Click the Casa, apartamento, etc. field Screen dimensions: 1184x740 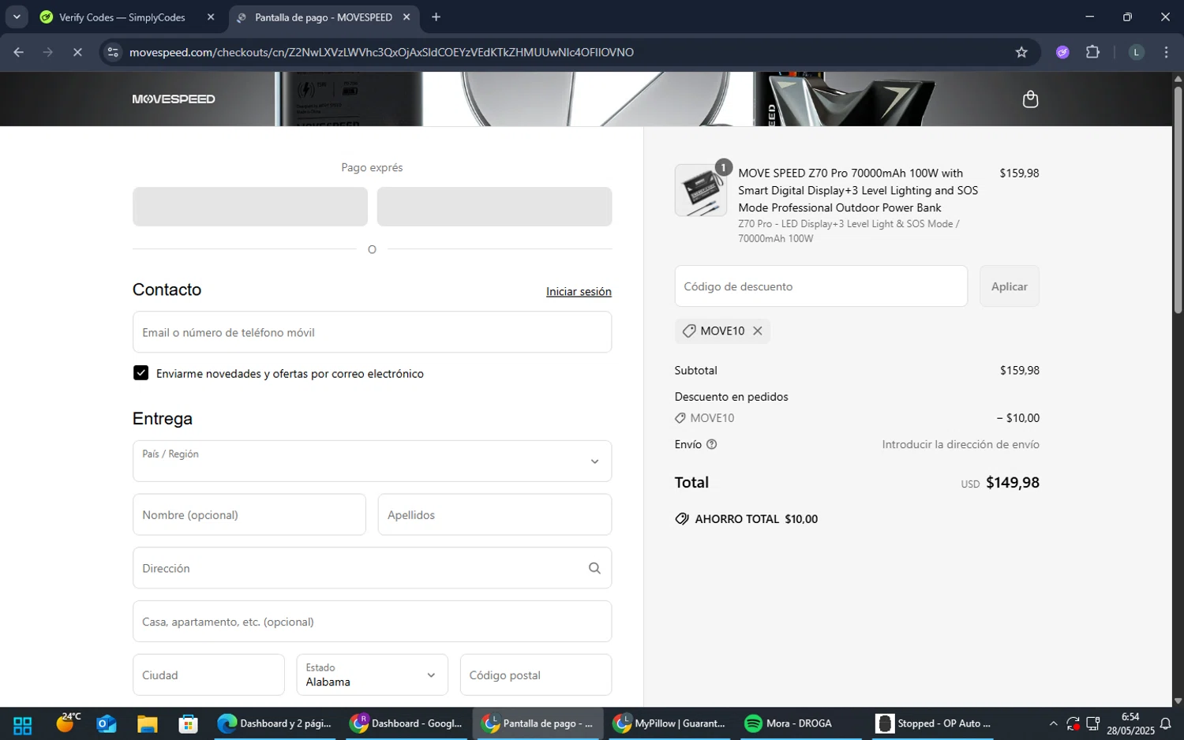372,622
